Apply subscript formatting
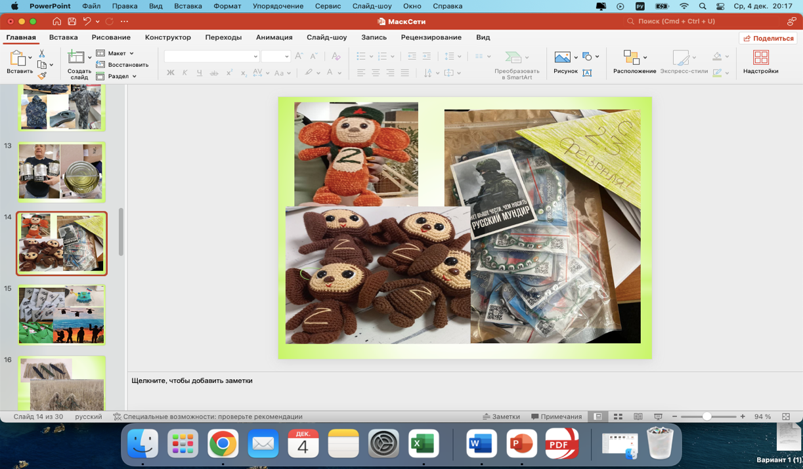Image resolution: width=803 pixels, height=469 pixels. pos(244,73)
